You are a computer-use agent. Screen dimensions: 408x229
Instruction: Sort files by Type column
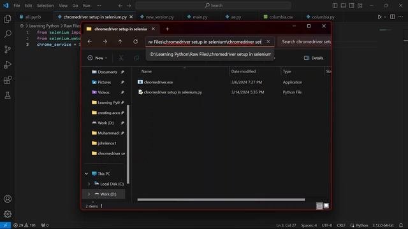(287, 71)
